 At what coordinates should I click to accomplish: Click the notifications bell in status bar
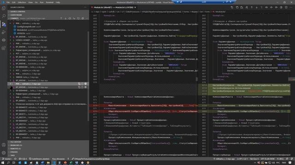click(292, 159)
